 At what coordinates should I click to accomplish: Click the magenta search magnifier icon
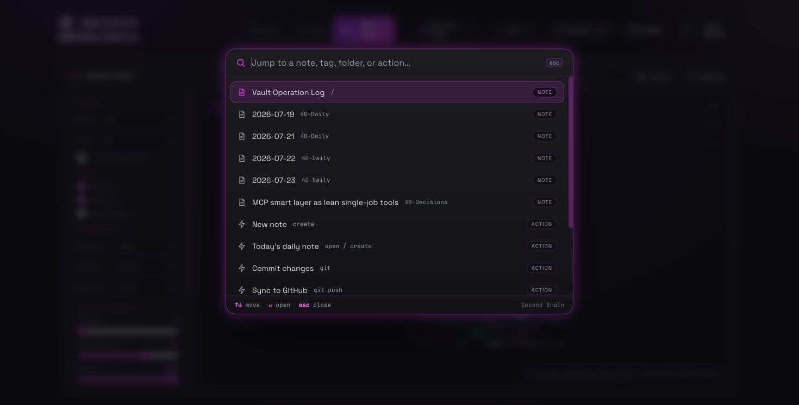click(241, 63)
